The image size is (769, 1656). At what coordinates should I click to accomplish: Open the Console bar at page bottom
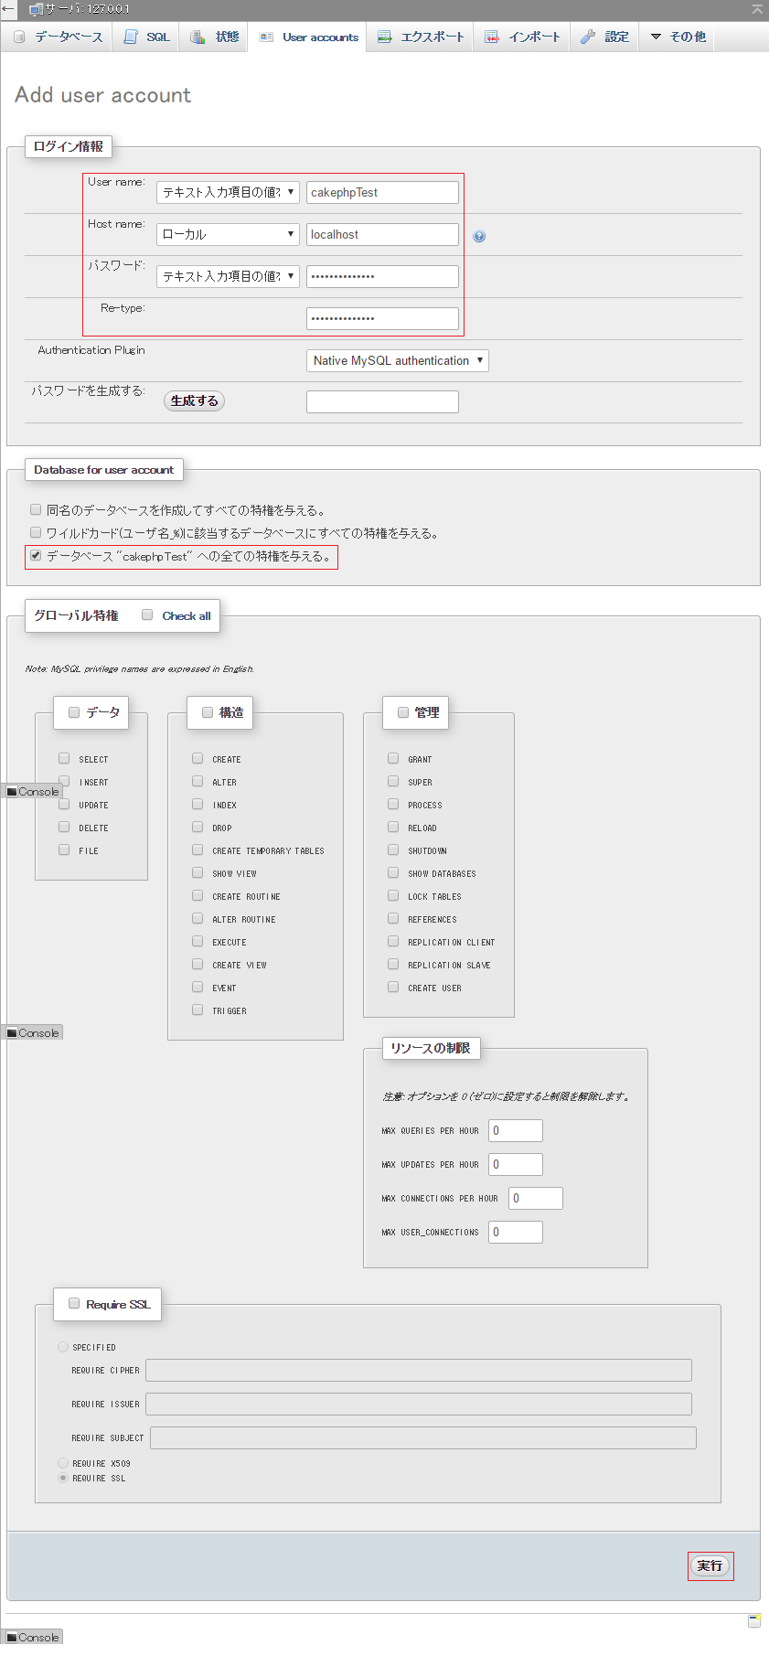(33, 1637)
